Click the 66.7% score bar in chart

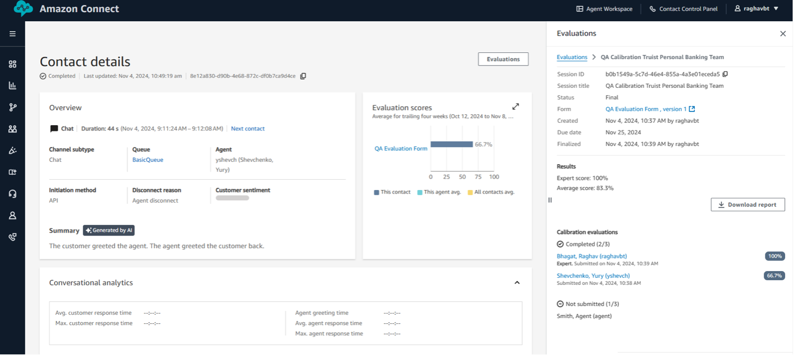[x=451, y=145]
